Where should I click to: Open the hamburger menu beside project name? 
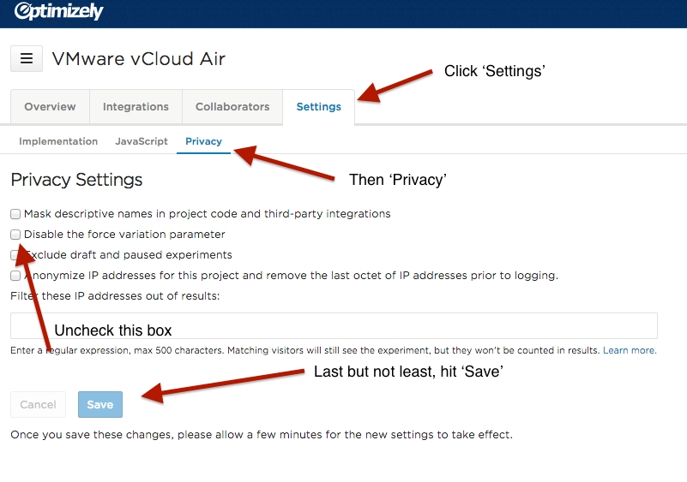pyautogui.click(x=27, y=58)
